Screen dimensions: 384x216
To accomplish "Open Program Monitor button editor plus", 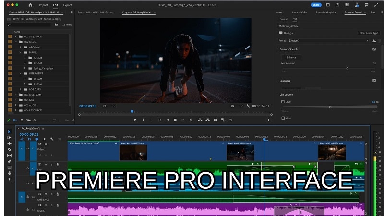I will tap(269, 120).
